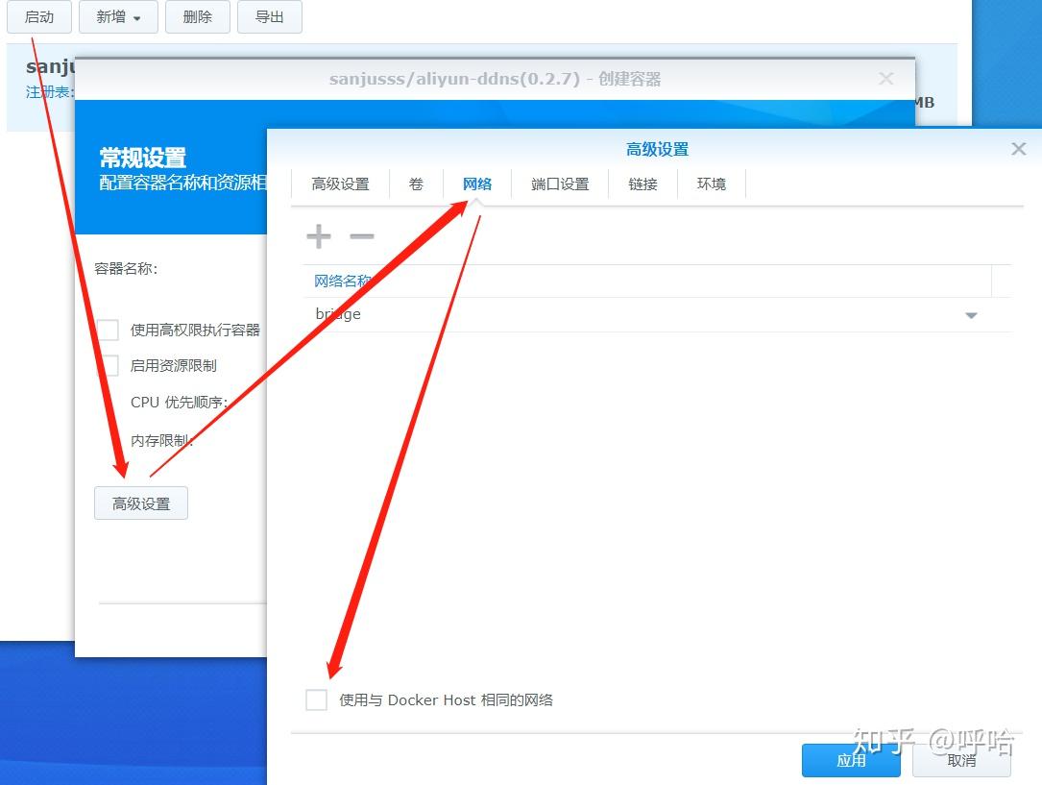This screenshot has width=1042, height=785.
Task: Open the bridge network dropdown
Action: 971,314
